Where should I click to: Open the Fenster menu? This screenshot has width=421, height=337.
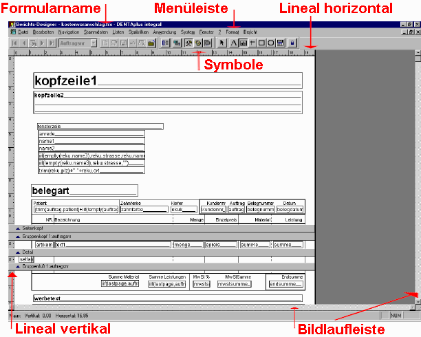click(x=206, y=32)
